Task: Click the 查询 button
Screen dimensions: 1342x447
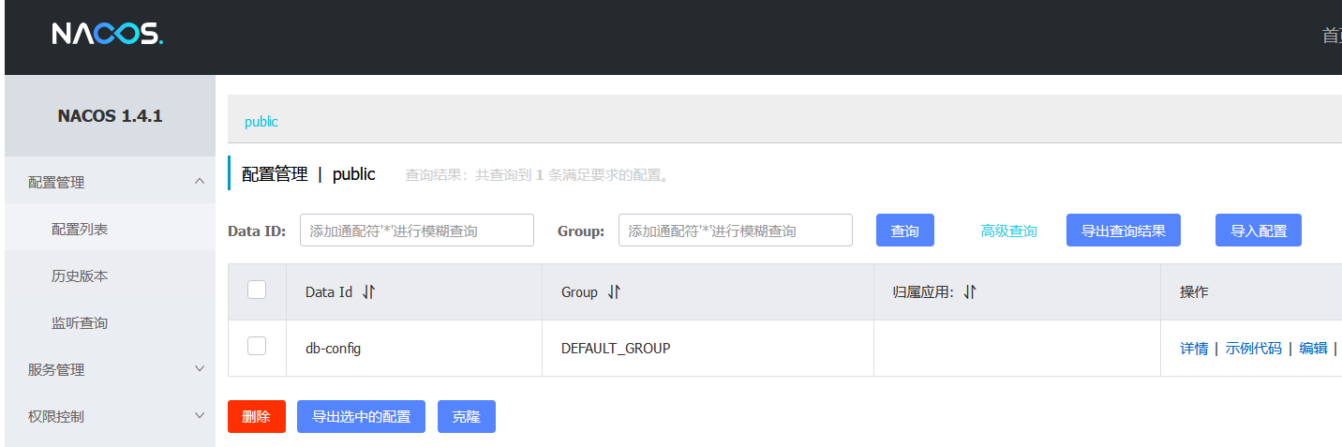Action: (x=905, y=231)
